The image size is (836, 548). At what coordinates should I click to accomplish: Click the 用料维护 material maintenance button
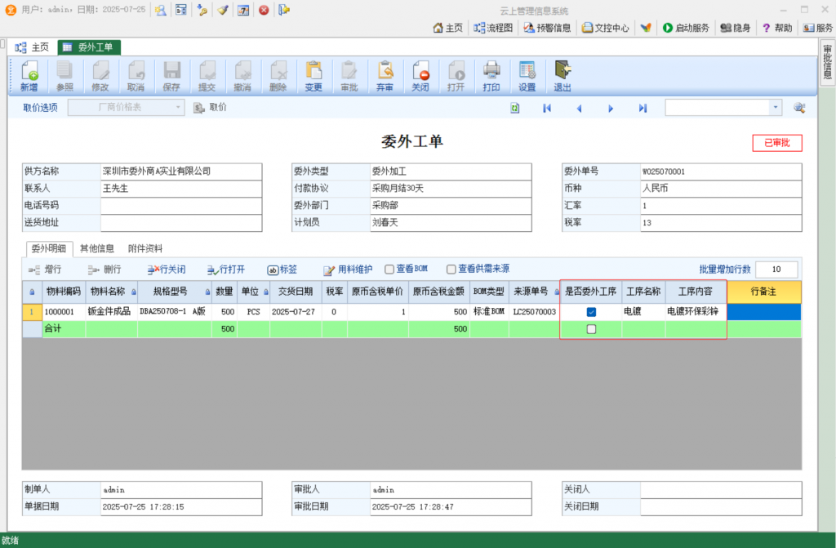348,270
